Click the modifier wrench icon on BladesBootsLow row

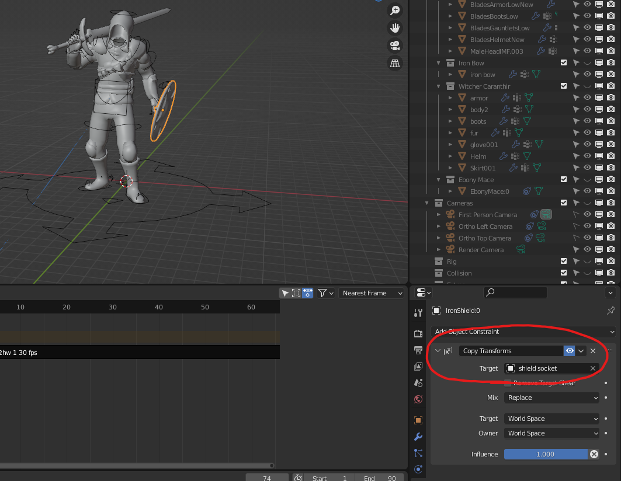tap(536, 16)
